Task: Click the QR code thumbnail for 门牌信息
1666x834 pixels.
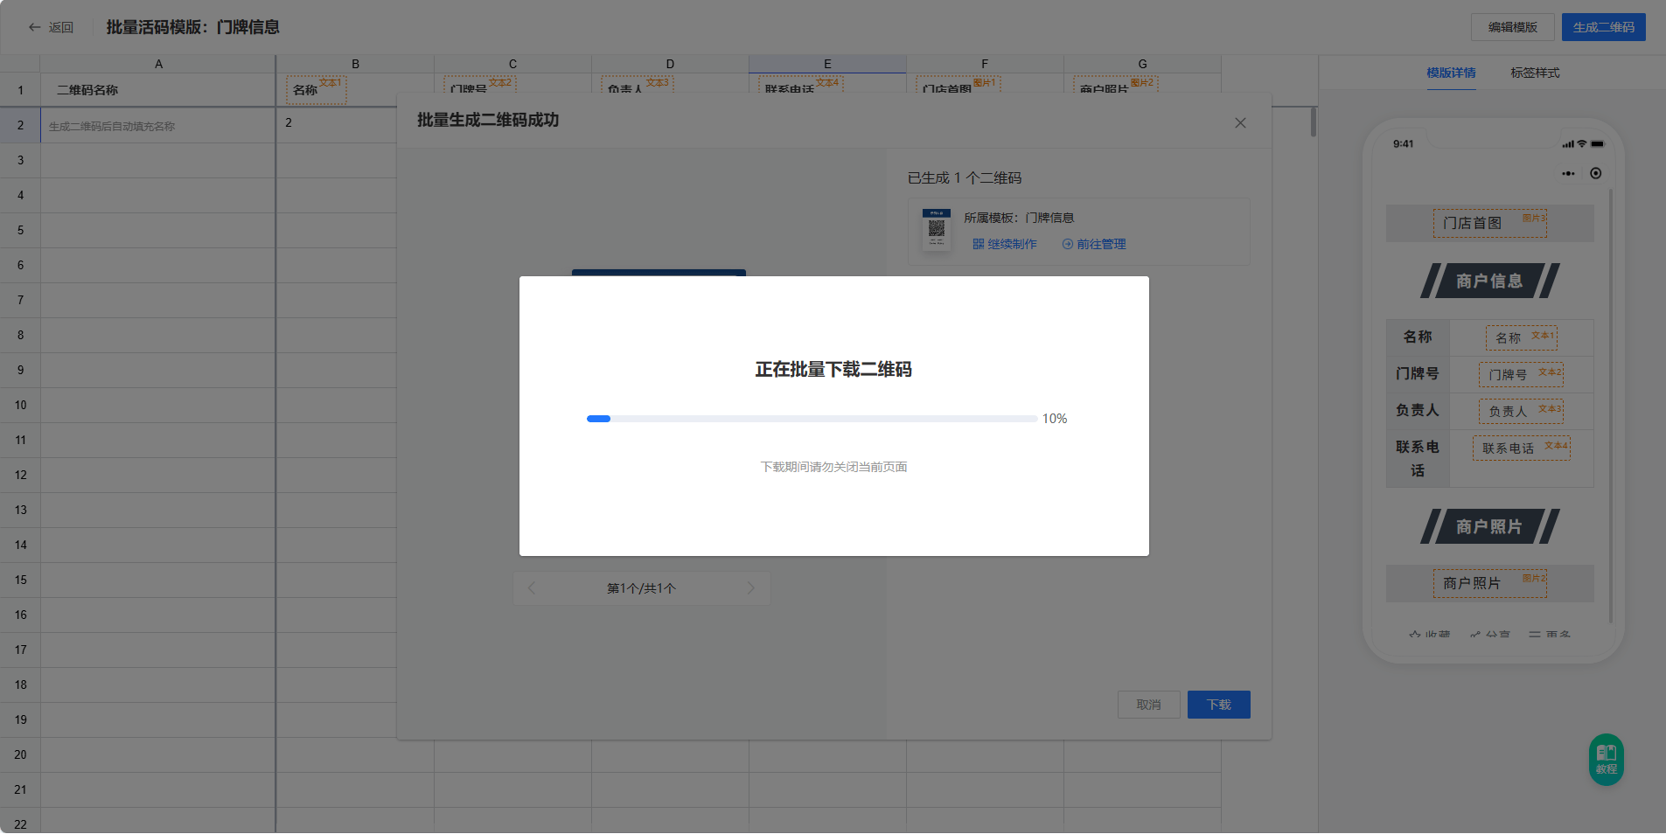Action: (936, 229)
